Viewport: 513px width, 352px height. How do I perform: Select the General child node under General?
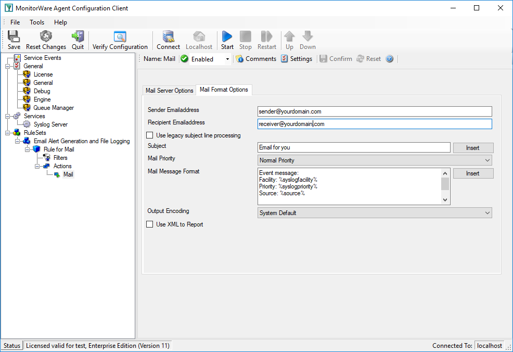point(43,83)
